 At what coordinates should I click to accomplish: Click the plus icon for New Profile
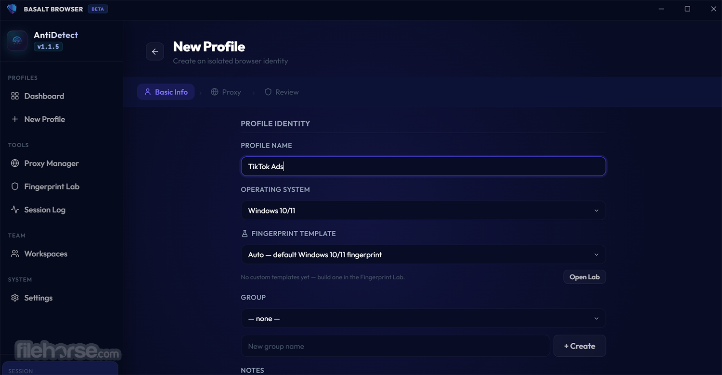(x=15, y=119)
